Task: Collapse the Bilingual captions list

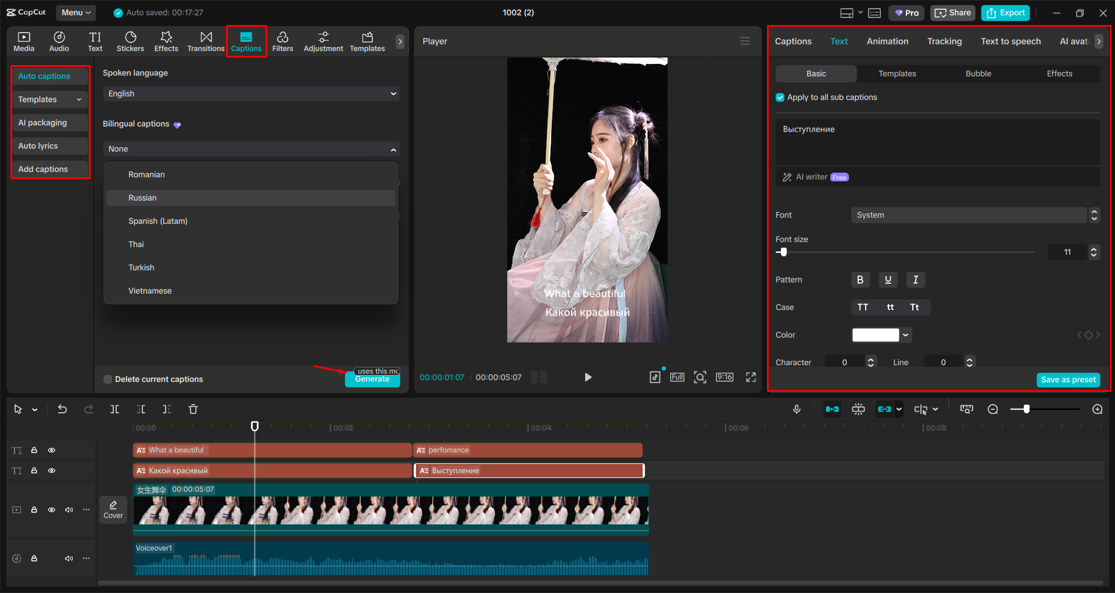Action: (x=250, y=149)
